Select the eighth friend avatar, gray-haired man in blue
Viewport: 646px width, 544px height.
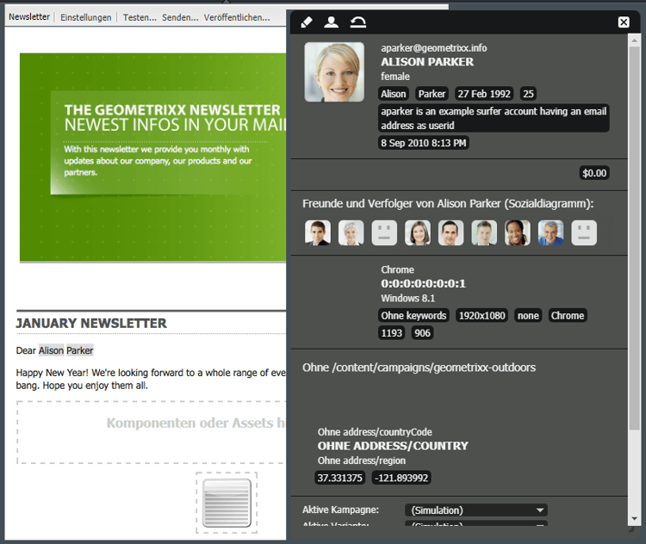pyautogui.click(x=551, y=232)
